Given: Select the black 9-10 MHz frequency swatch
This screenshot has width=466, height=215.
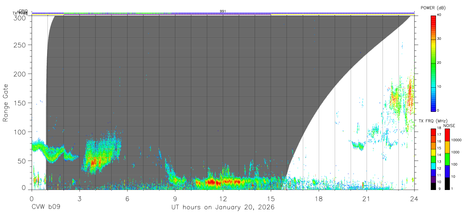Looking at the screenshot, I should coord(434,186).
